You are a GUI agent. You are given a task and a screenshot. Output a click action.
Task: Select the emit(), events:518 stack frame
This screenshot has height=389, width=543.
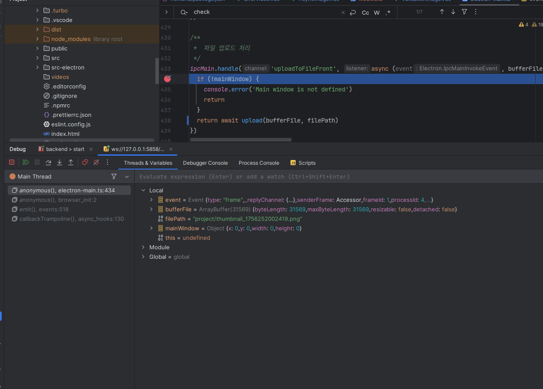(x=44, y=209)
